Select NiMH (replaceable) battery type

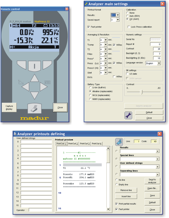[90, 99]
